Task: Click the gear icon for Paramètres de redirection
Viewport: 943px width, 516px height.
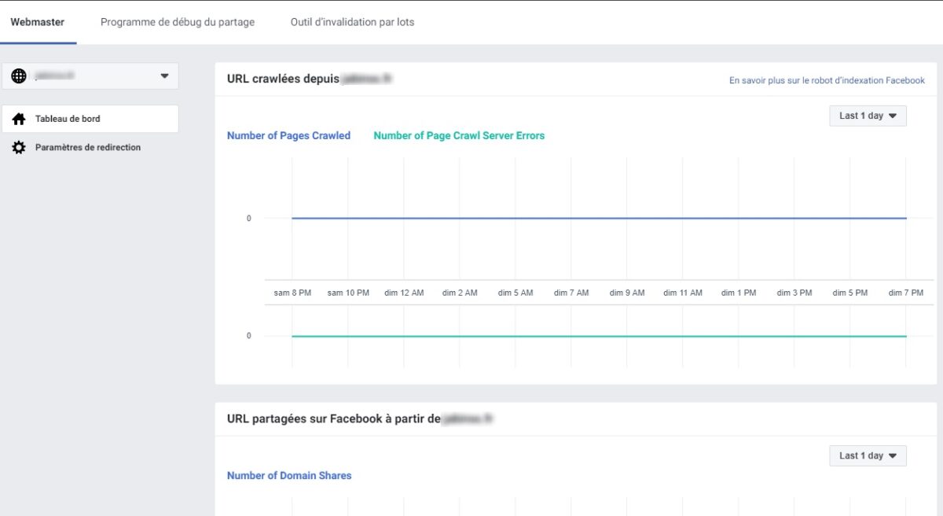Action: 19,147
